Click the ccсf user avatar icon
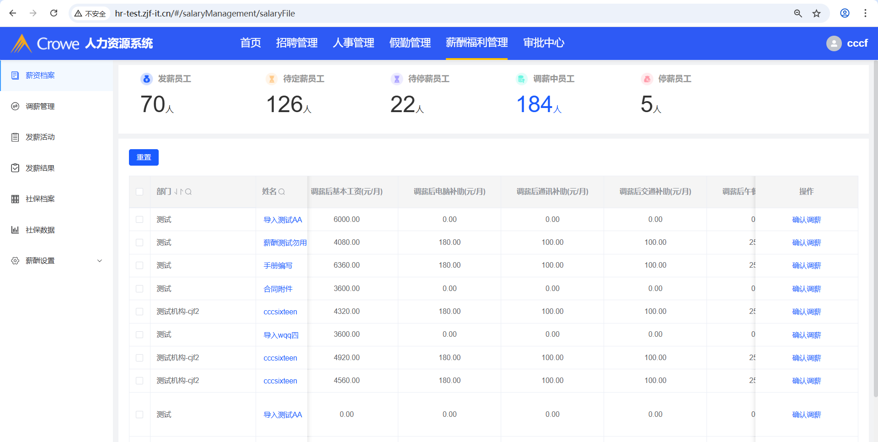878x442 pixels. click(x=834, y=43)
